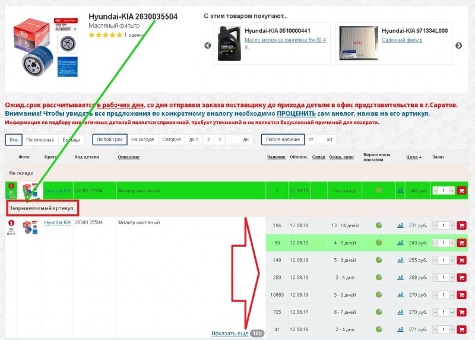The height and width of the screenshot is (340, 475).
Task: Add the 268 руб. offer to cart
Action: tap(462, 278)
